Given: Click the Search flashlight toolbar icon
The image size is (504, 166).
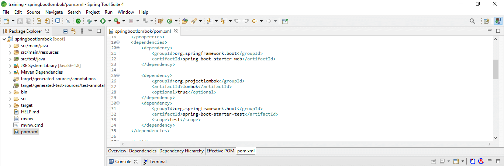Looking at the screenshot, I should (x=194, y=21).
